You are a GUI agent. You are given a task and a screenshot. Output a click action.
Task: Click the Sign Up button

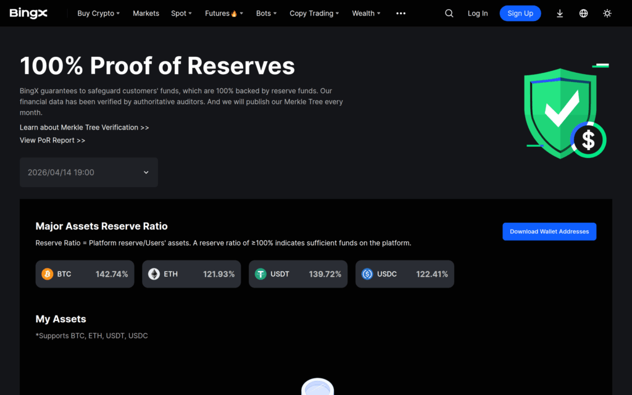[520, 14]
